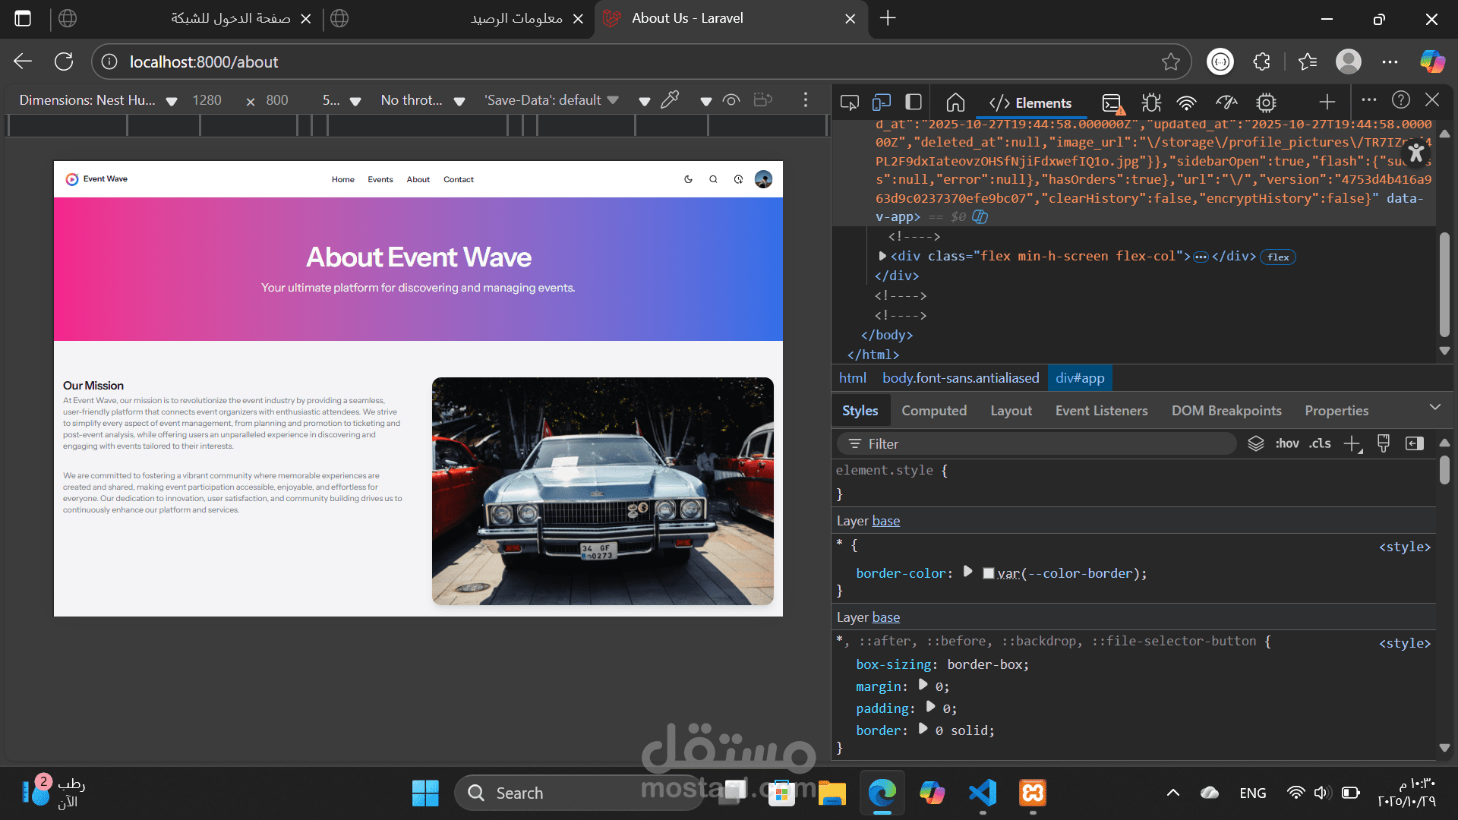Toggle device emulation mode icon
Screen dimensions: 1458x820
pos(881,102)
